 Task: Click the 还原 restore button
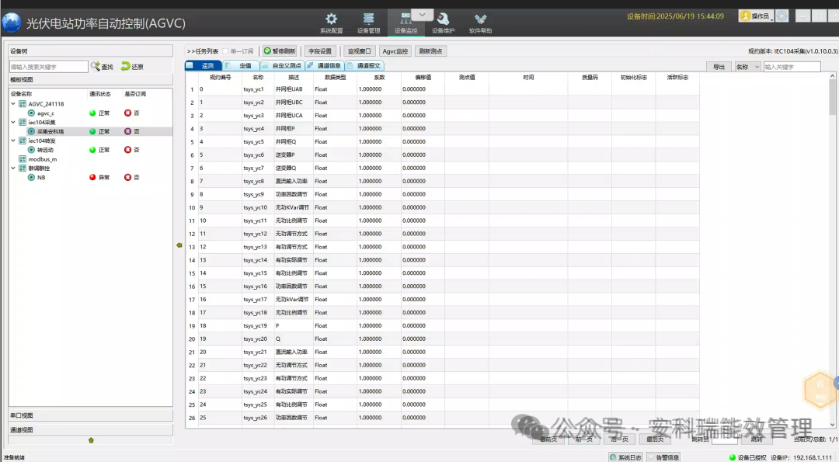click(x=132, y=66)
